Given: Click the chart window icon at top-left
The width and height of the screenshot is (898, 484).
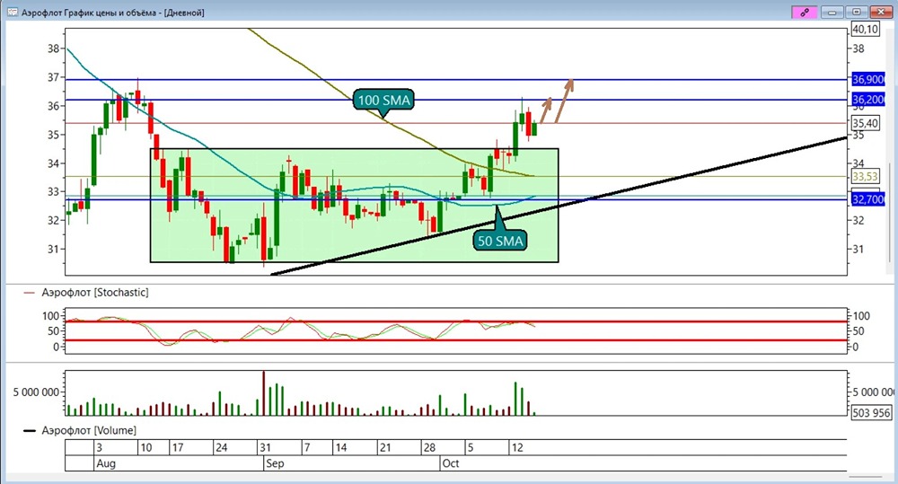Looking at the screenshot, I should [x=12, y=12].
